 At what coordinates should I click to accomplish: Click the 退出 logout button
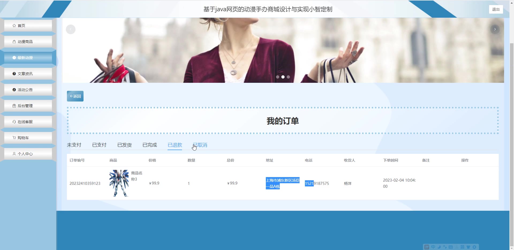[496, 9]
